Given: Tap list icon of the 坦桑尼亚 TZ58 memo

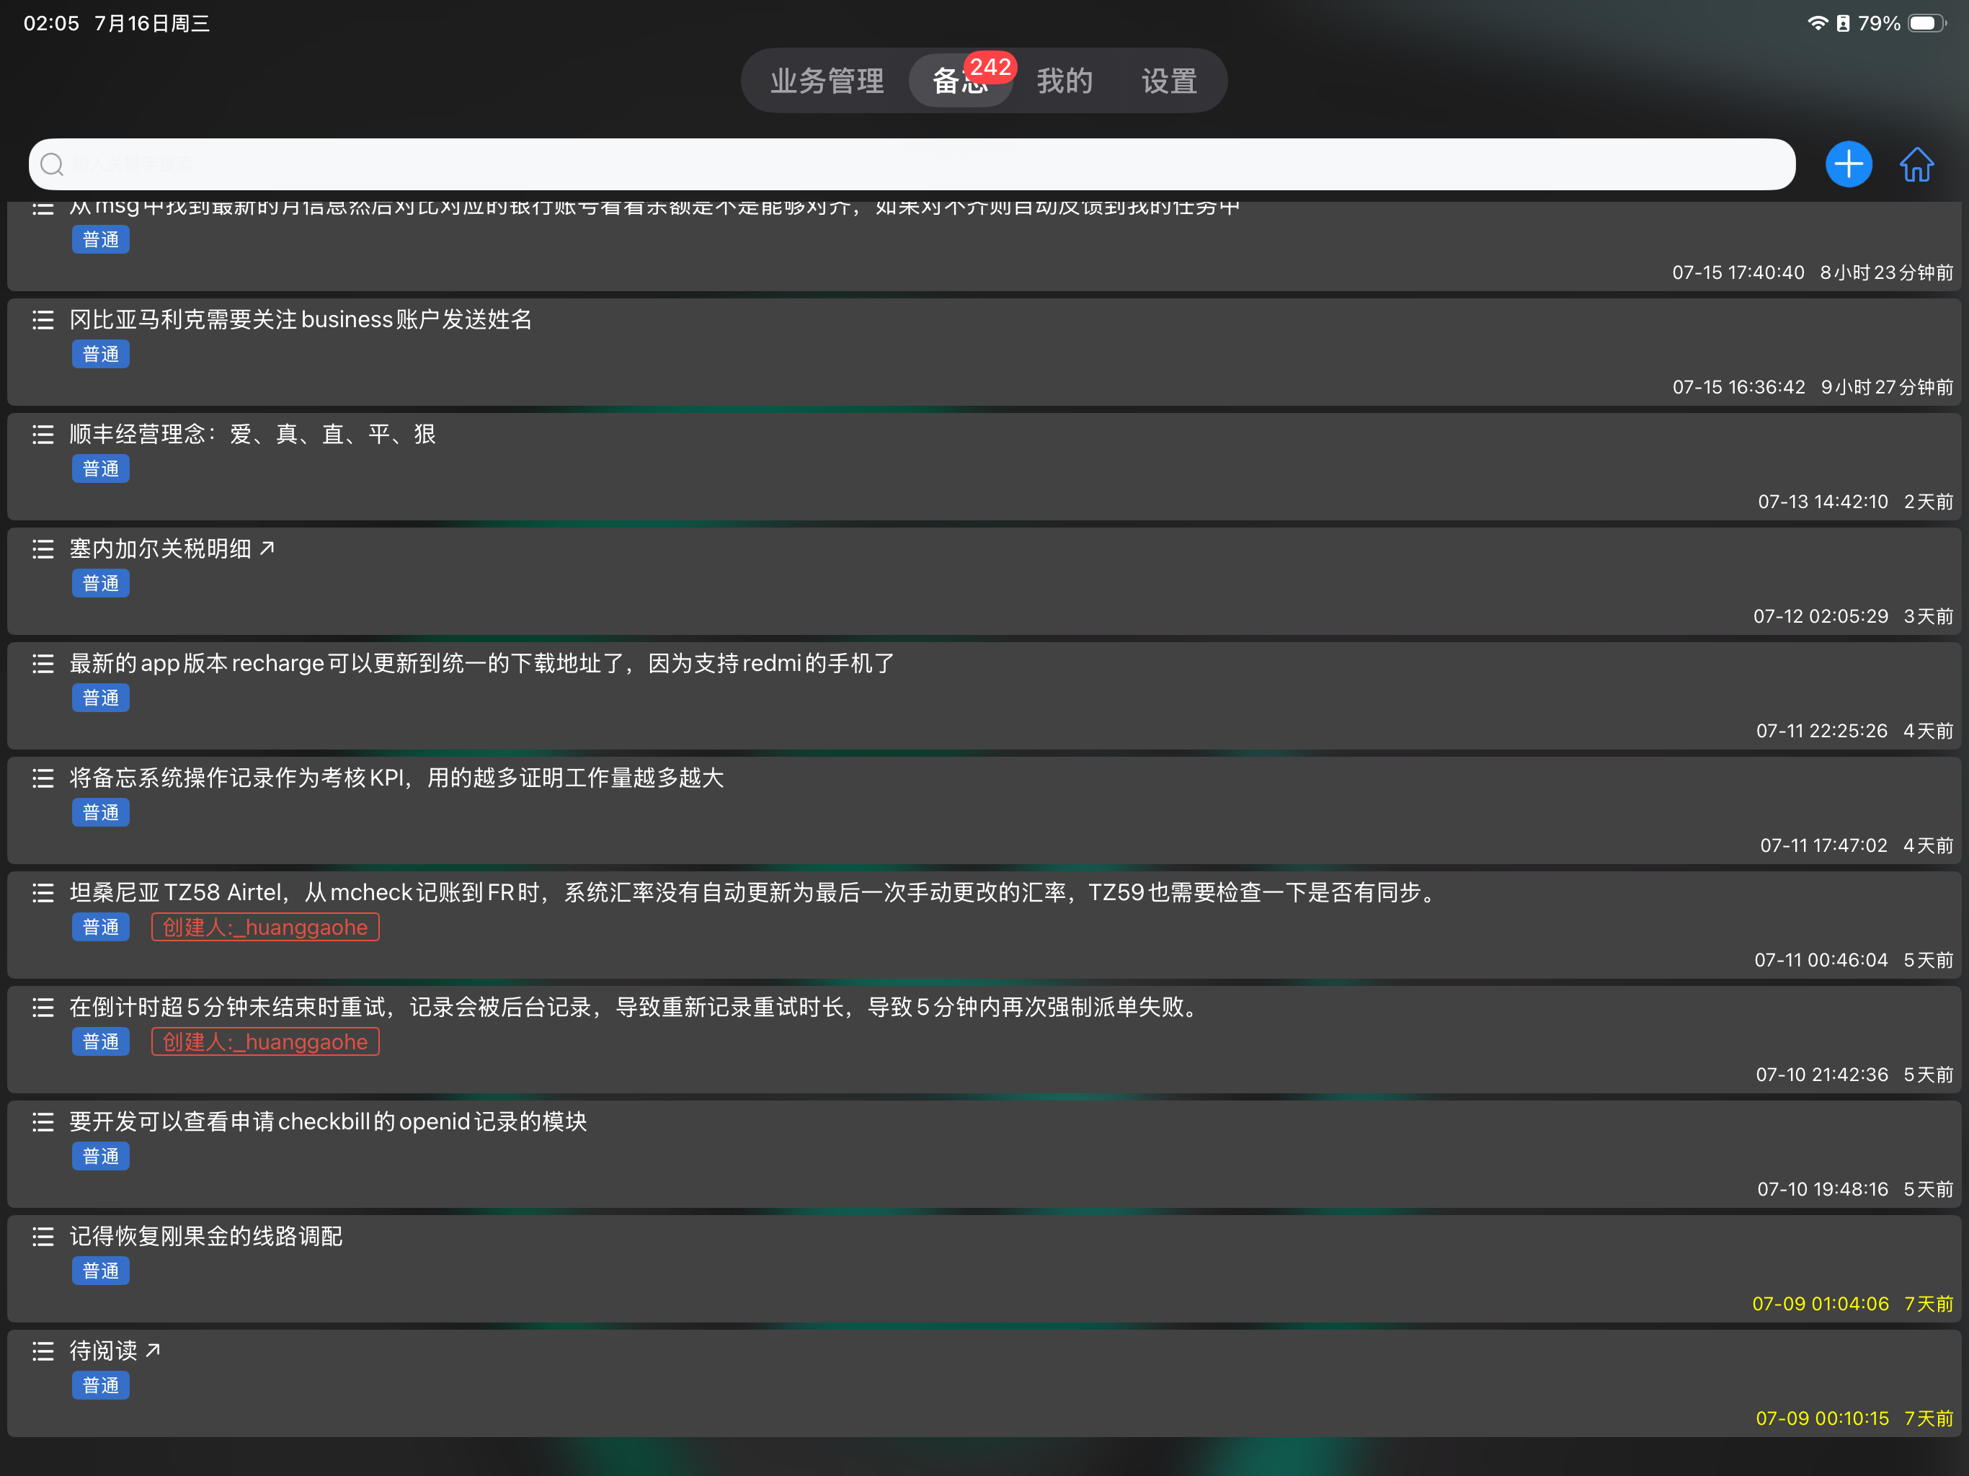Looking at the screenshot, I should click(43, 893).
